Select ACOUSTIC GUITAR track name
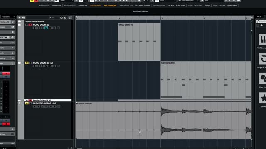266x149 pixels. click(44, 103)
